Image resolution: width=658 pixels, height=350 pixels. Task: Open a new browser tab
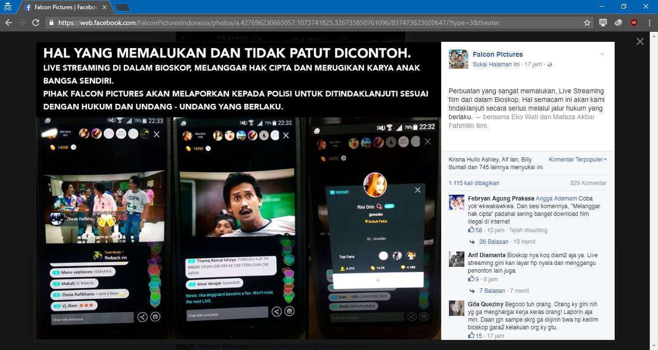coord(122,7)
